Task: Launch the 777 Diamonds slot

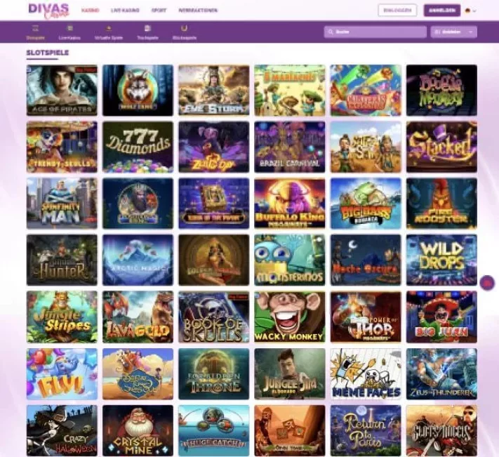Action: [138, 147]
